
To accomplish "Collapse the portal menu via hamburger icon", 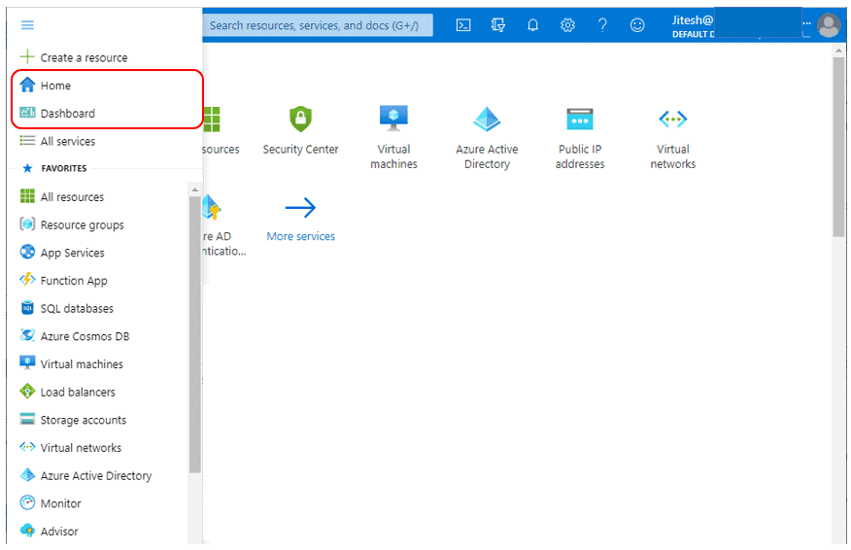I will 27,25.
